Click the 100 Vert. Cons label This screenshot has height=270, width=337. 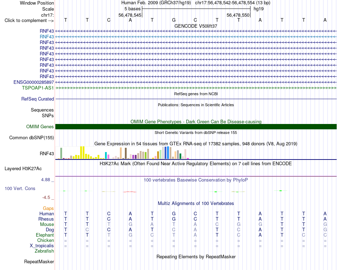(20, 188)
